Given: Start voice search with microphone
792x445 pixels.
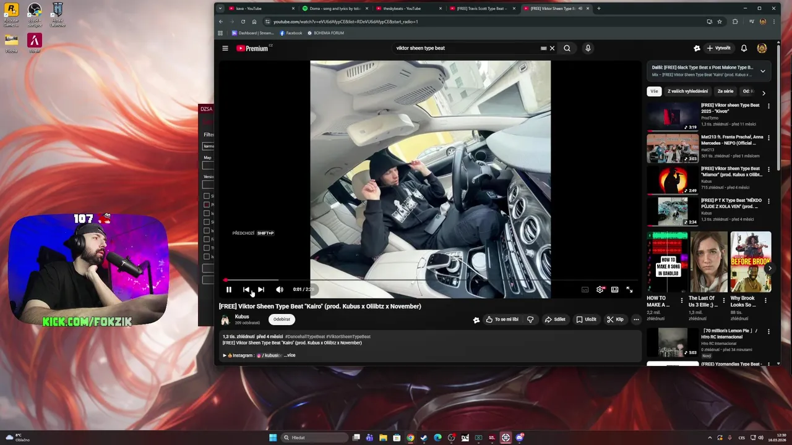Looking at the screenshot, I should 588,48.
